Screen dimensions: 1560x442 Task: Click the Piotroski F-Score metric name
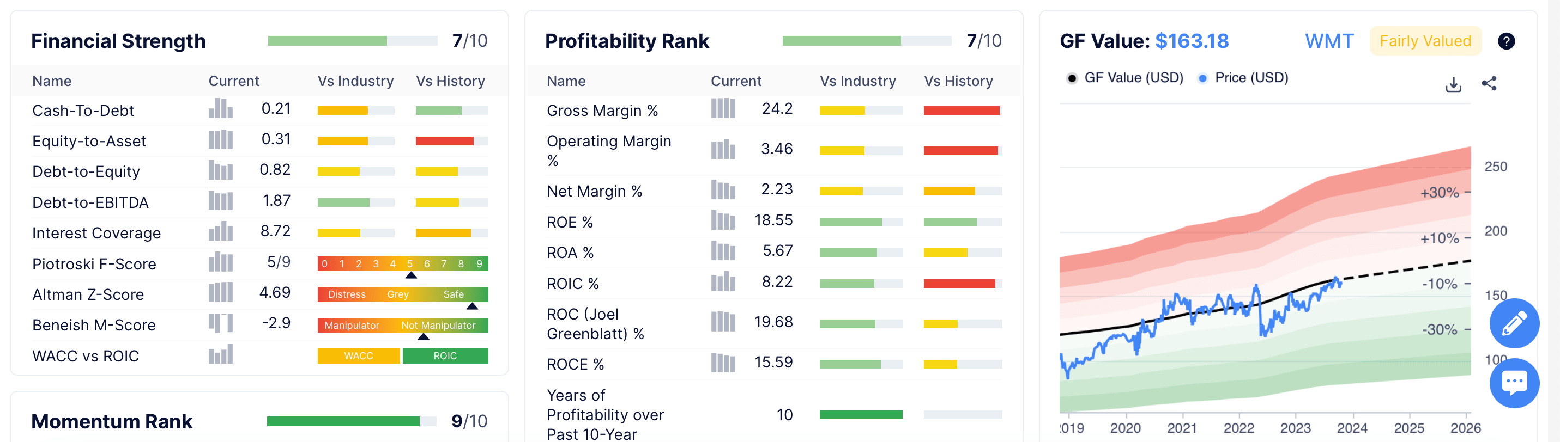pyautogui.click(x=94, y=264)
